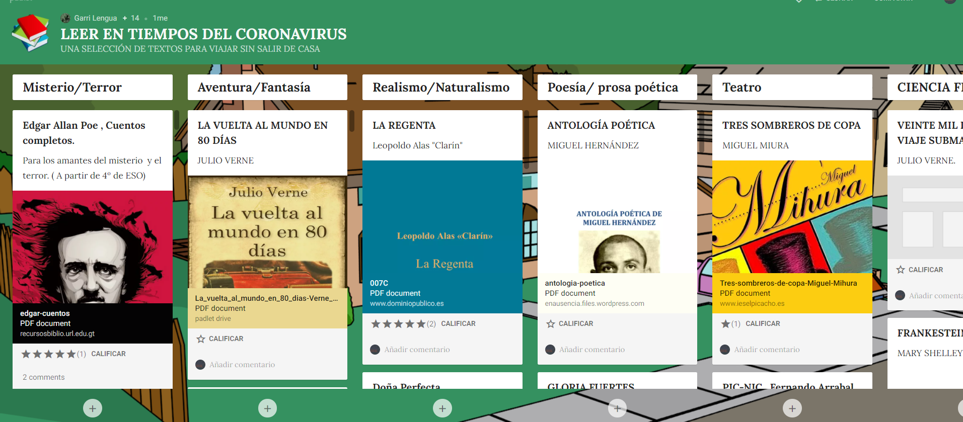This screenshot has width=963, height=422.
Task: Click GLORIA FUERTES card title
Action: [x=591, y=386]
